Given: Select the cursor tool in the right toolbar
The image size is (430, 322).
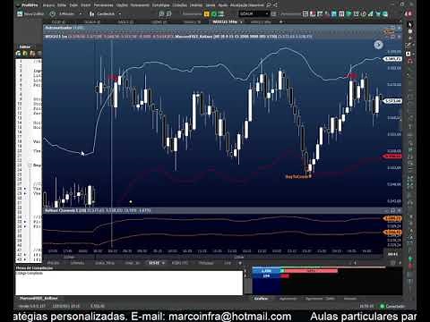Looking at the screenshot, I should 410,25.
